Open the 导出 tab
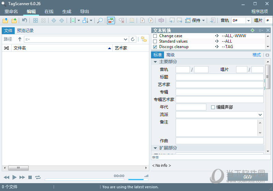273x191 pixels. (84, 12)
